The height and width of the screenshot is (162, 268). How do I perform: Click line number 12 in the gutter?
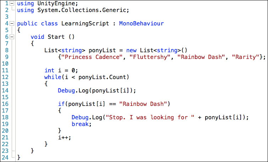(5, 77)
